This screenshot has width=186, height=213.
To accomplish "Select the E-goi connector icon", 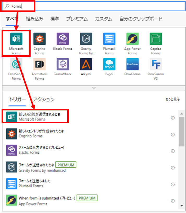I will click(x=109, y=64).
